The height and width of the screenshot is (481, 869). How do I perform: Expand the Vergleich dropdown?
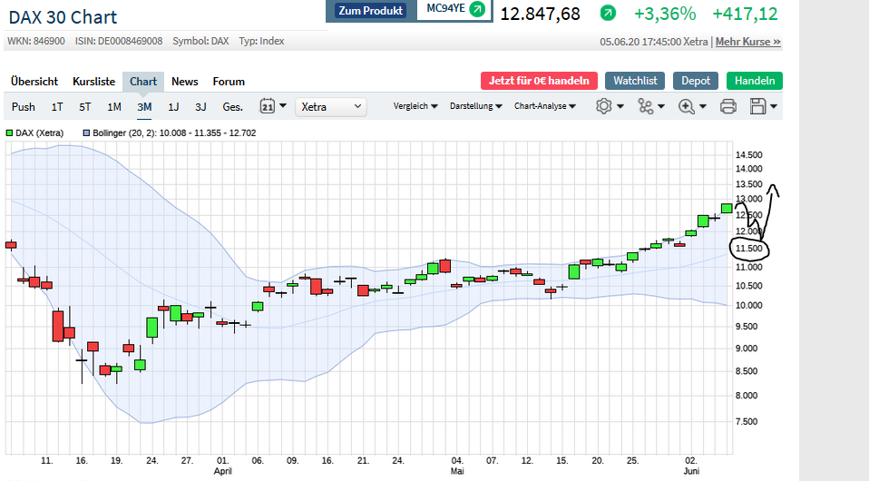[x=415, y=106]
